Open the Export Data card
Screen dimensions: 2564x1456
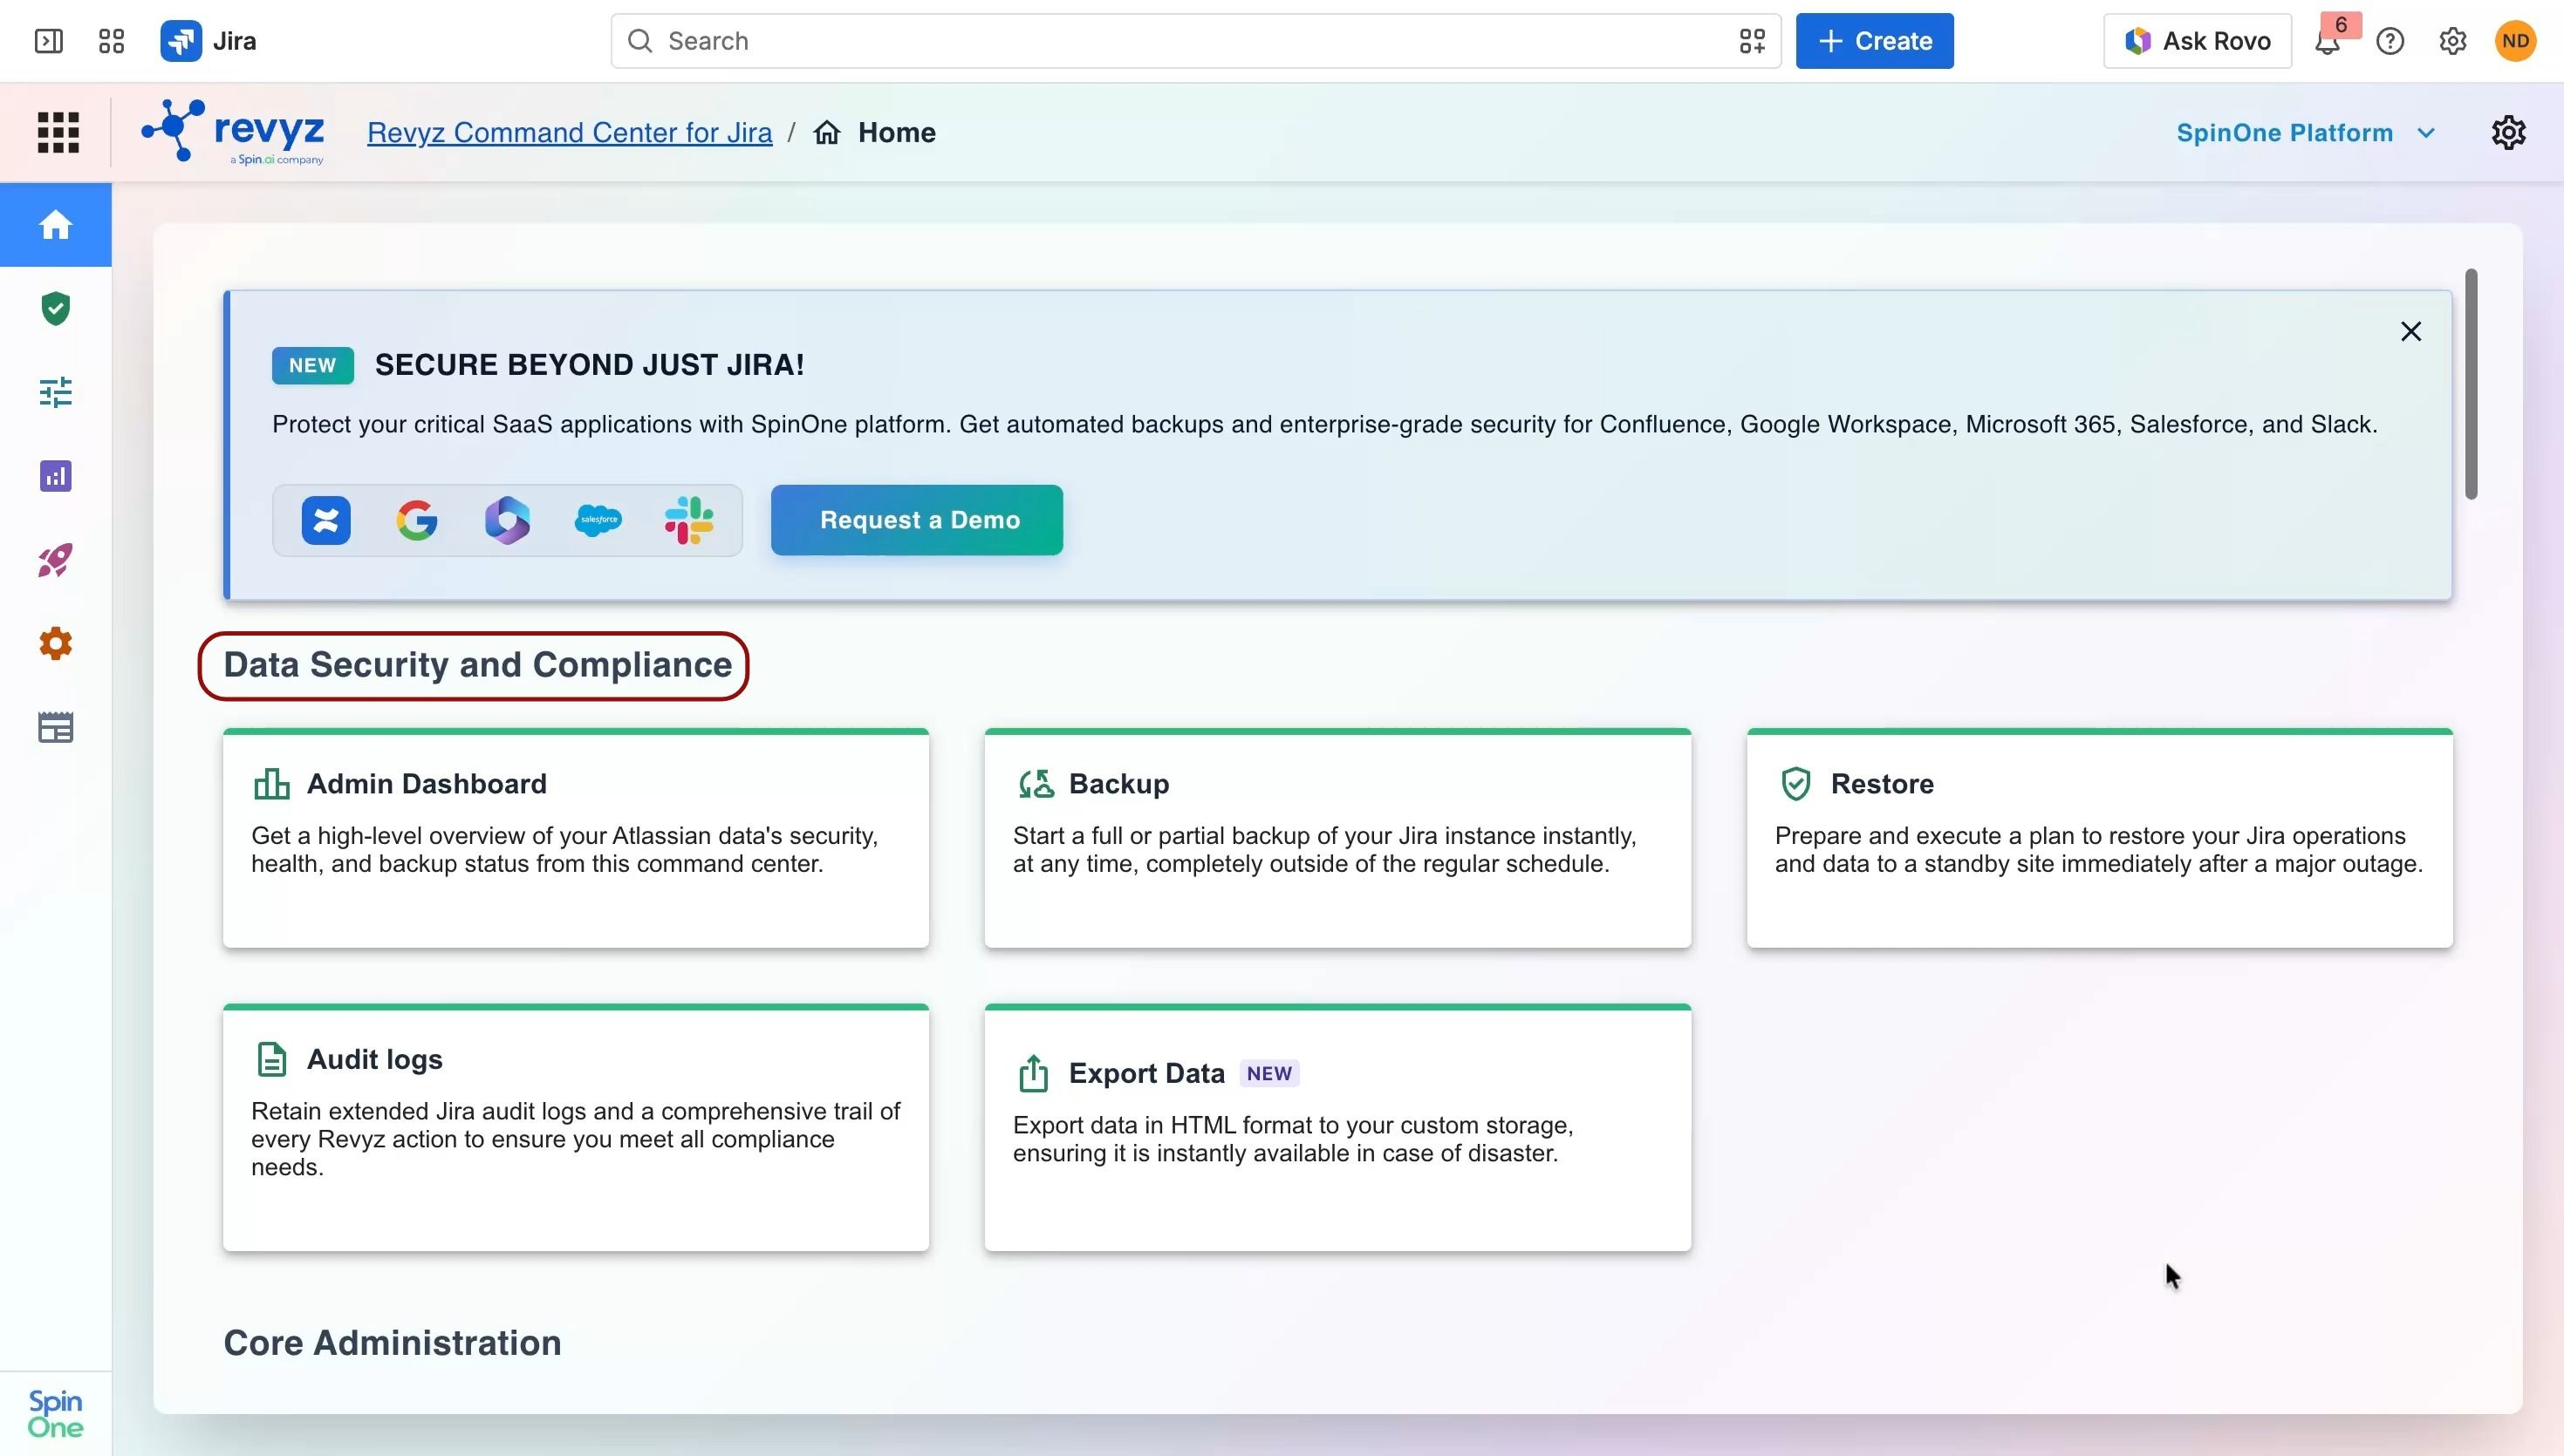click(x=1337, y=1127)
